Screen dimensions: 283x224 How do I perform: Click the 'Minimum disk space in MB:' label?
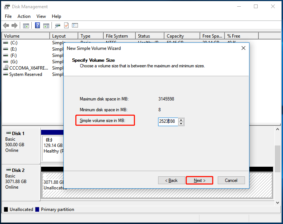tap(104, 110)
